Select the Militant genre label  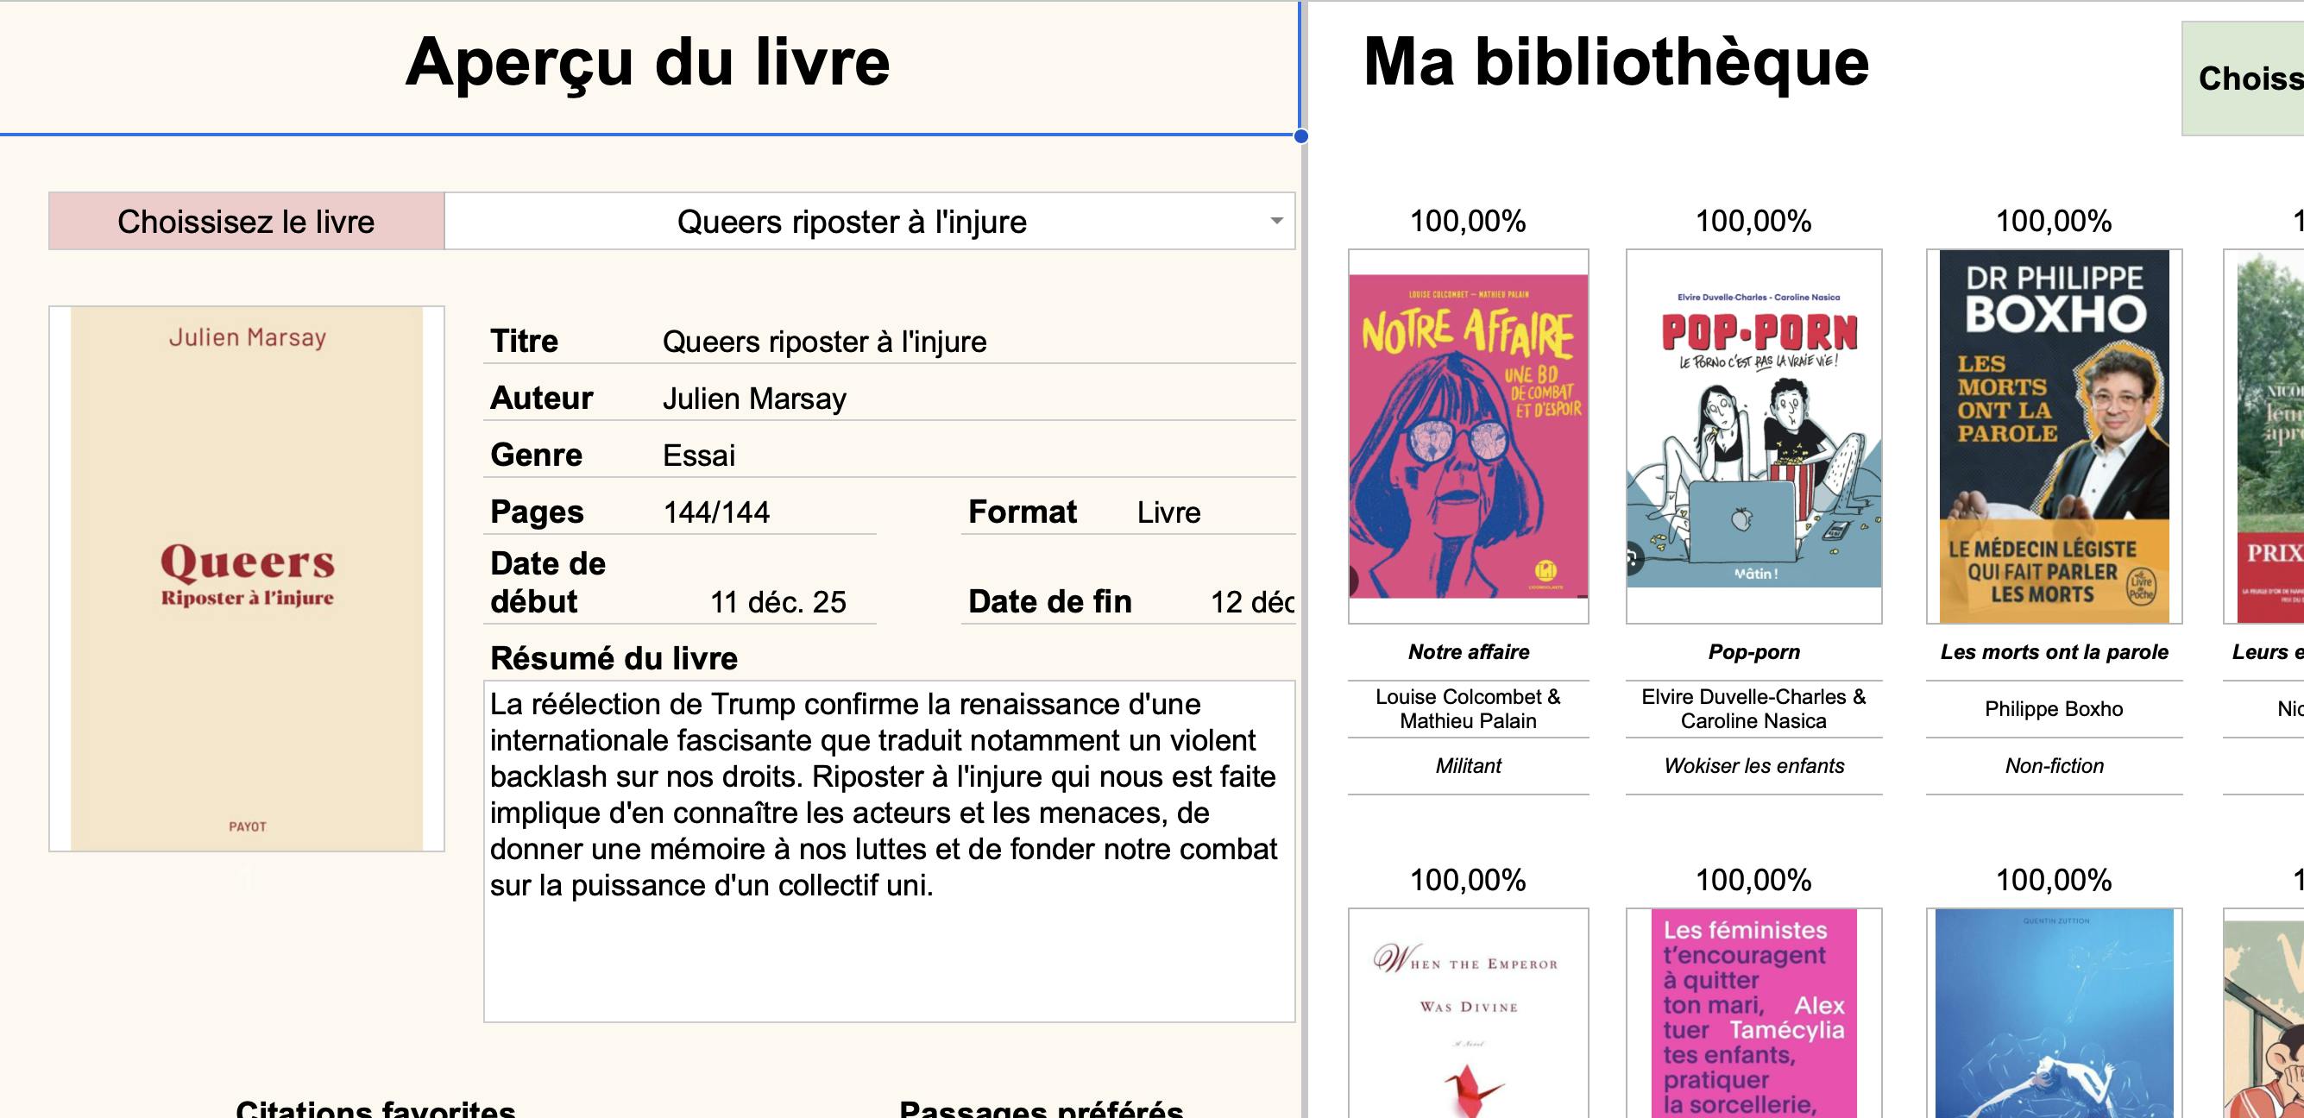coord(1468,766)
